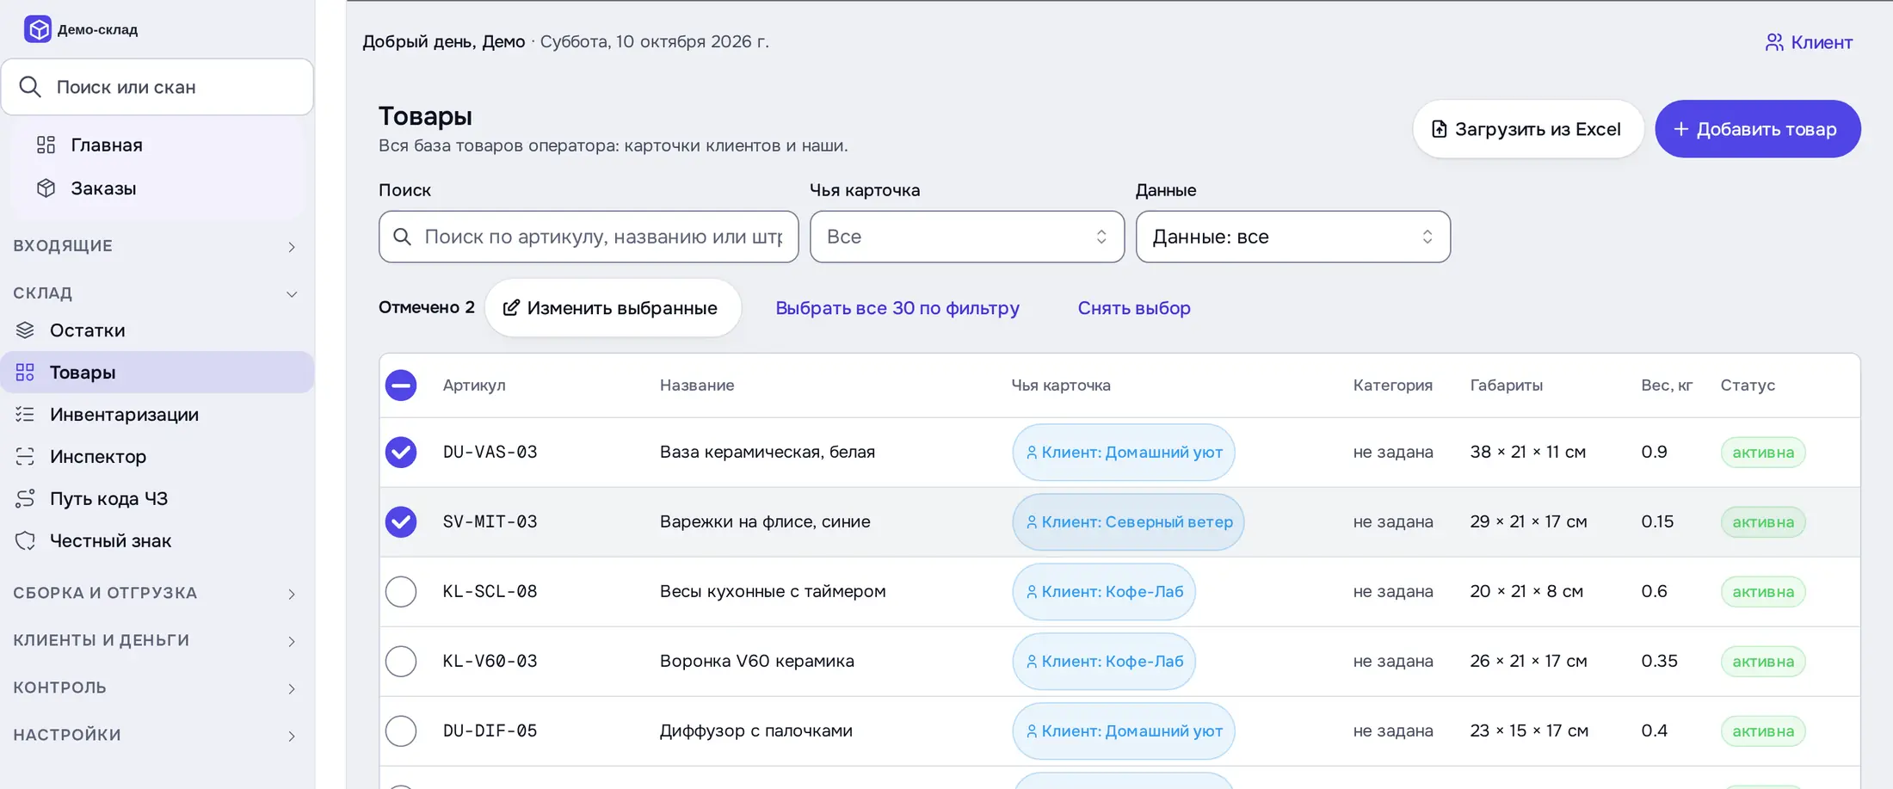Open the Данные: все dropdown
1893x789 pixels.
(1293, 237)
